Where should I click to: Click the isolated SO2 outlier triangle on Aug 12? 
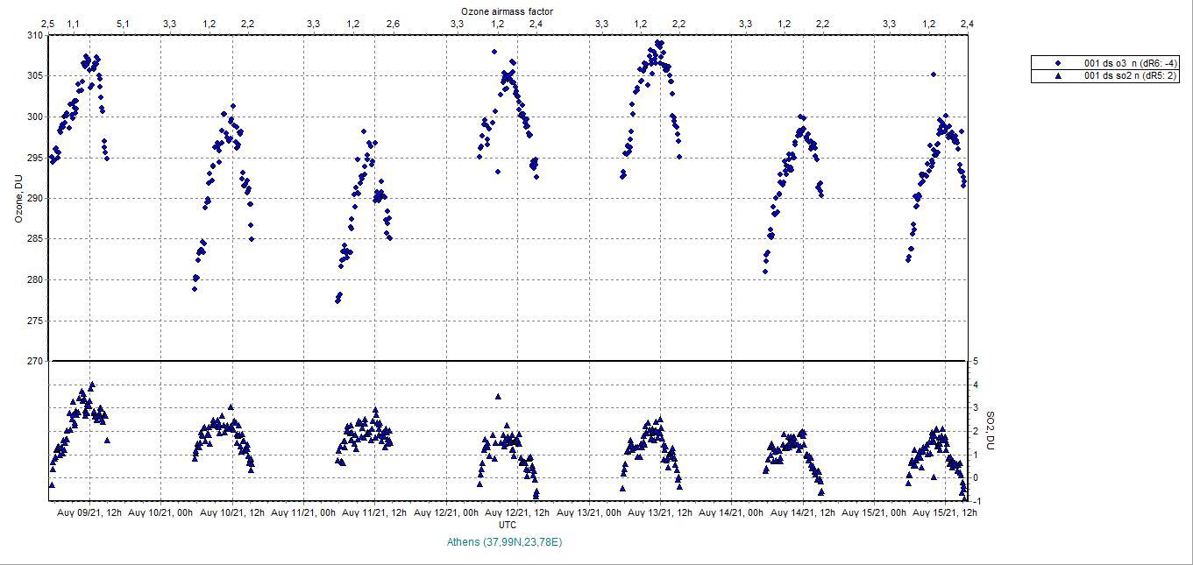click(498, 397)
